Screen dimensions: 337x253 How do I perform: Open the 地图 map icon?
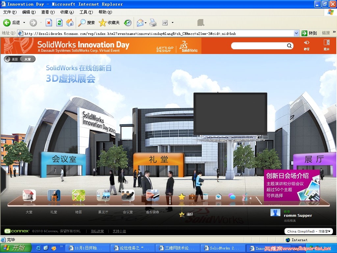tap(79, 195)
